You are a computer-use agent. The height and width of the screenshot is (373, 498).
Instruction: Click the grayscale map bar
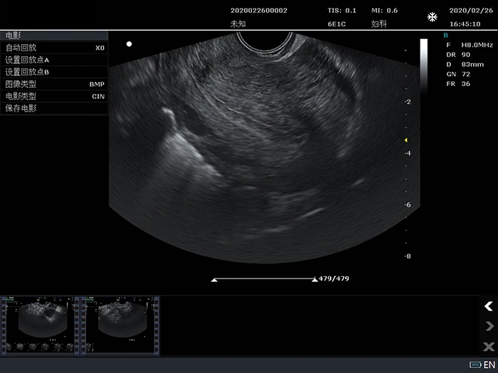(x=423, y=64)
